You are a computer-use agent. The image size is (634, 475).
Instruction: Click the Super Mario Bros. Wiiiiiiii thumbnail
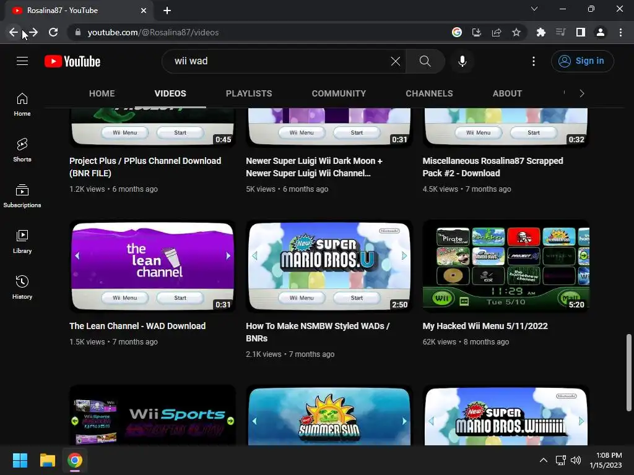(506, 416)
